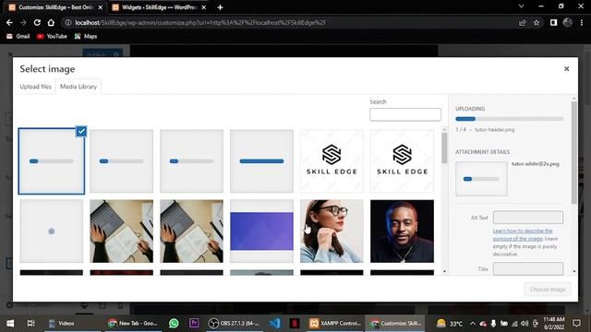Select the first laptop and notebook photo

tap(121, 231)
